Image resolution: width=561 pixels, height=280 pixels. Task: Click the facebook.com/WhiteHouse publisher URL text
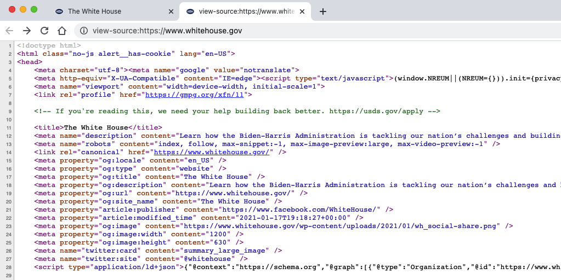click(x=299, y=209)
